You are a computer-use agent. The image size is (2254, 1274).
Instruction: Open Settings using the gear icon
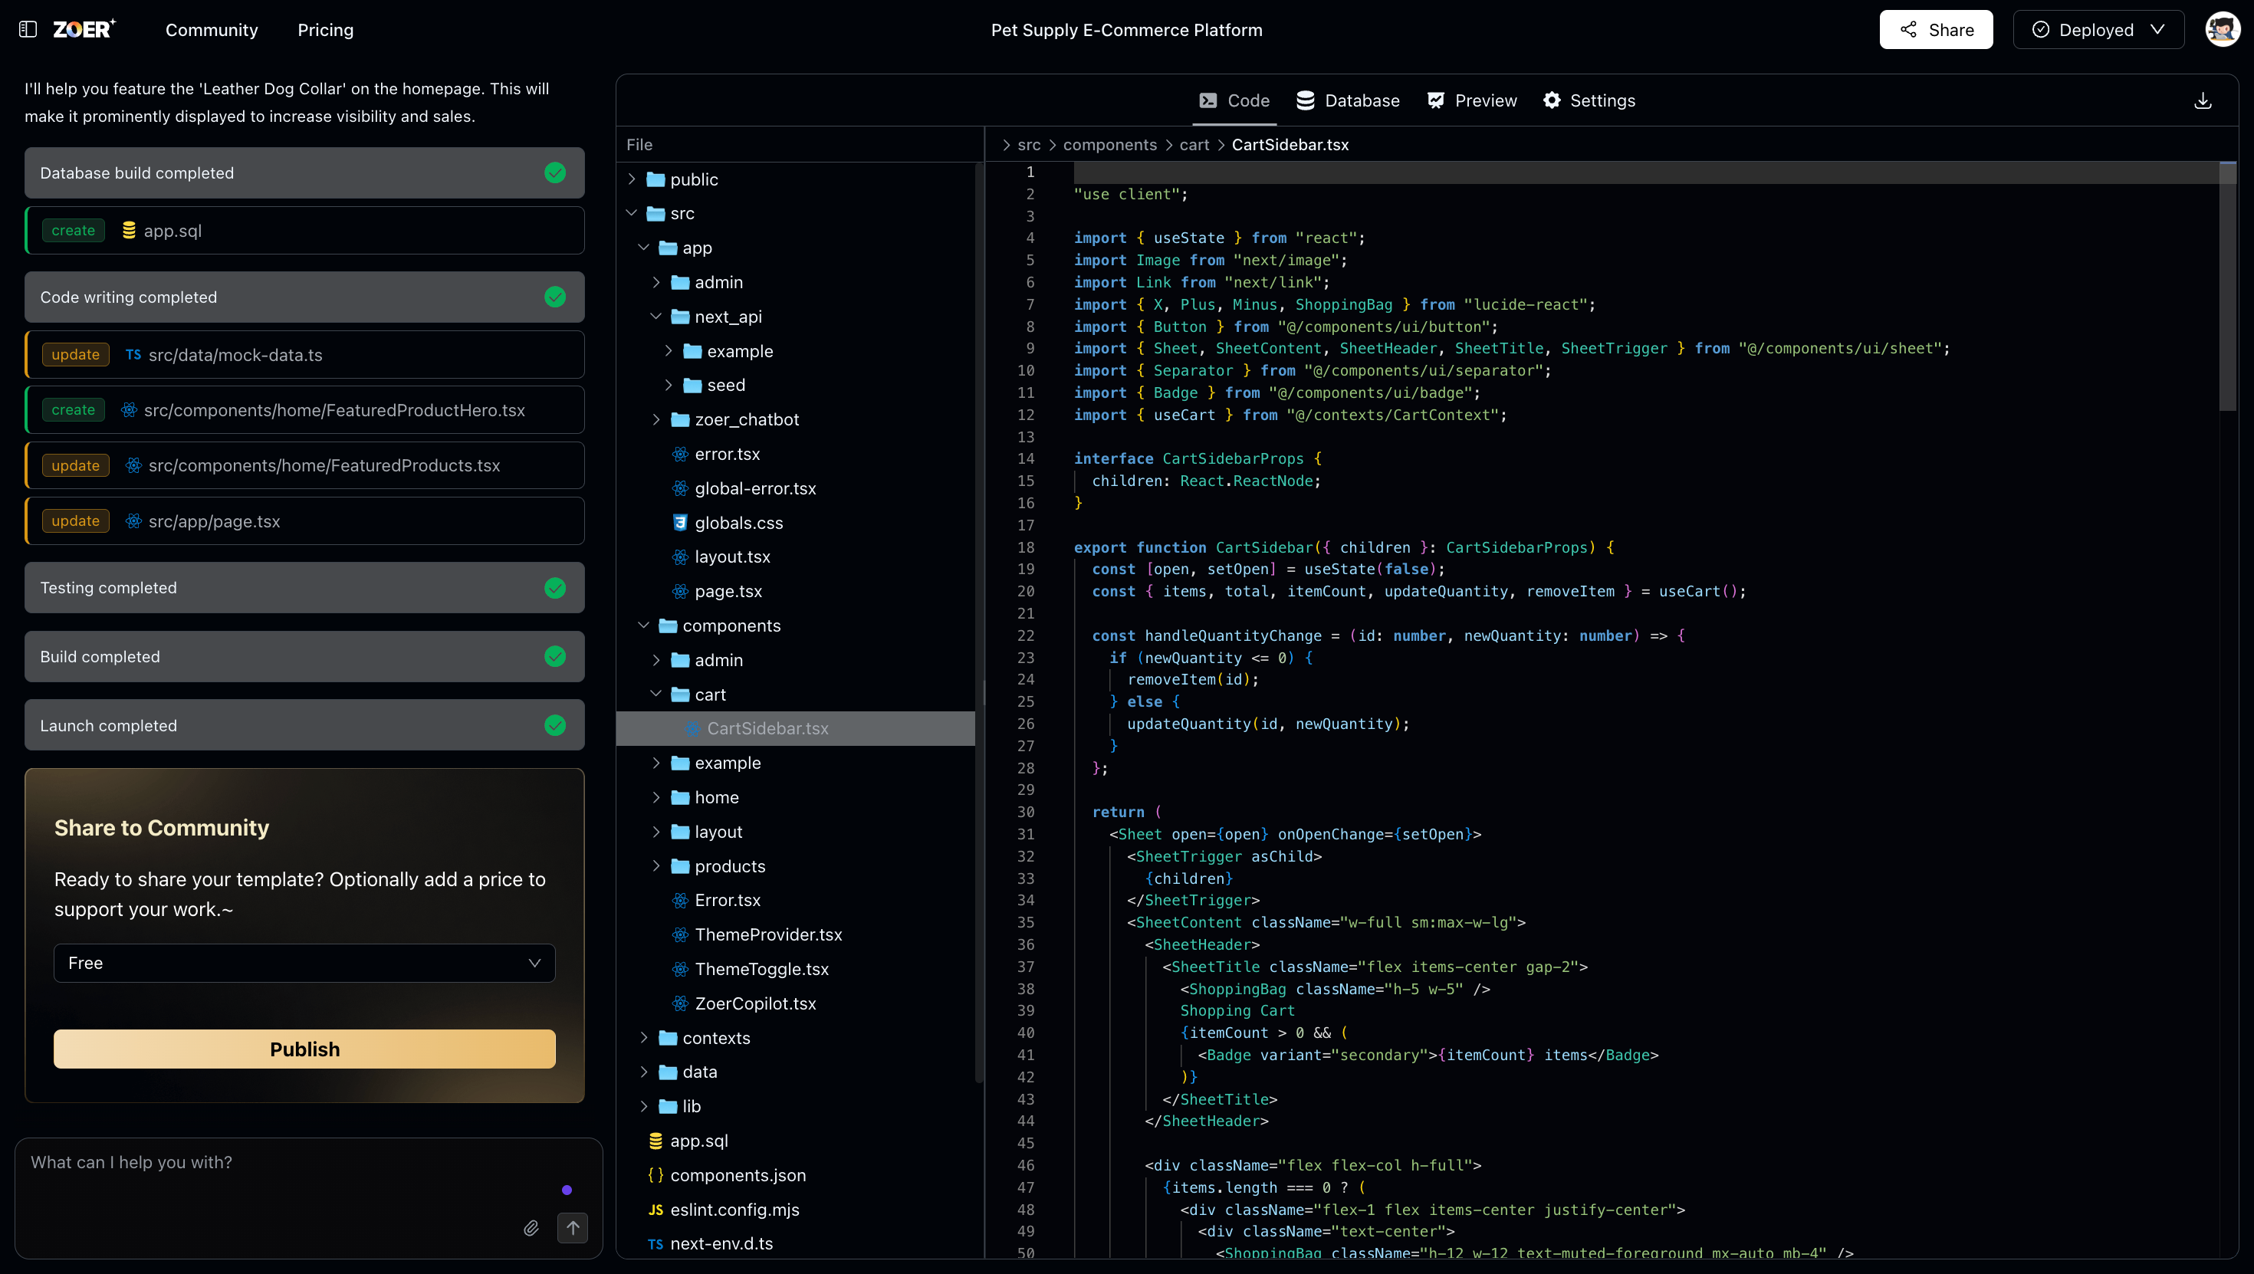(1588, 100)
